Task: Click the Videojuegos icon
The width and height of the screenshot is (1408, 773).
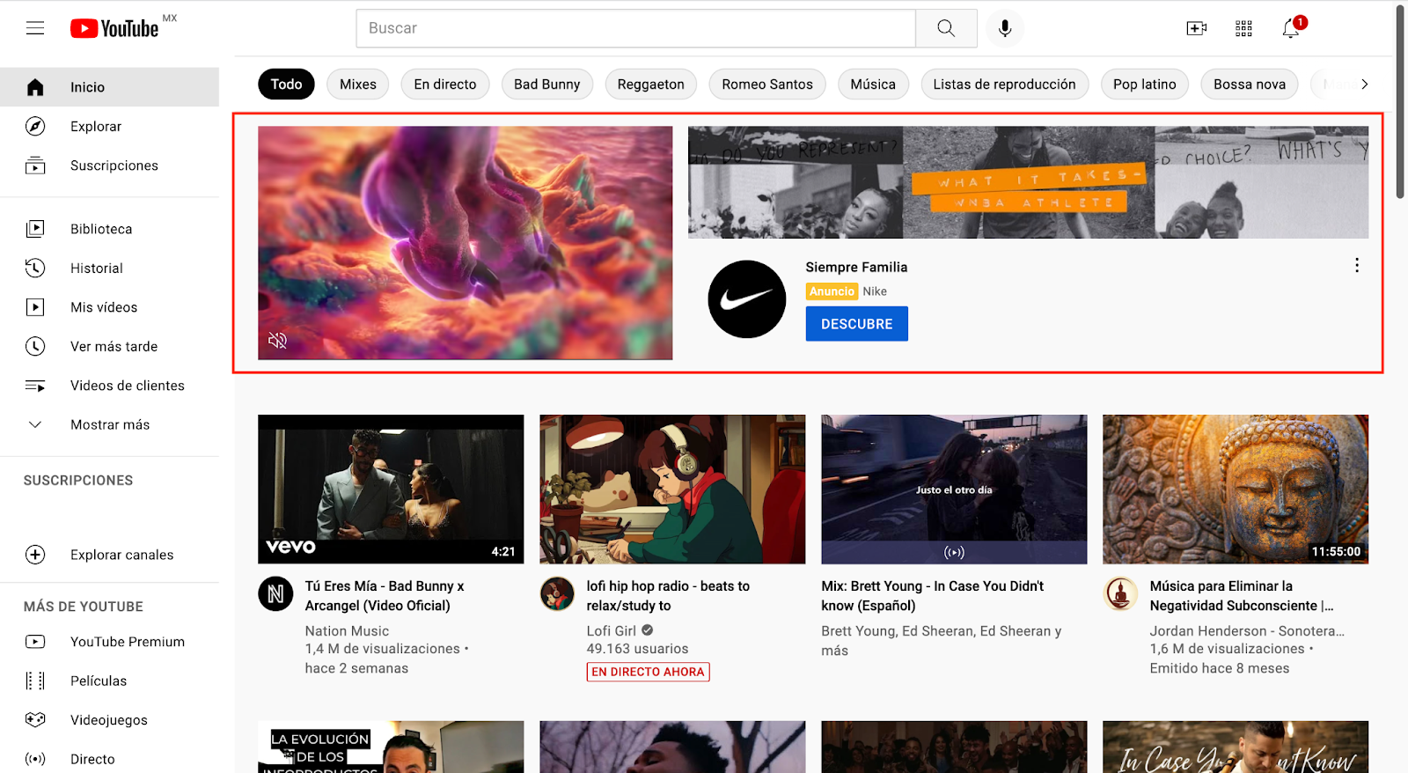Action: click(35, 719)
